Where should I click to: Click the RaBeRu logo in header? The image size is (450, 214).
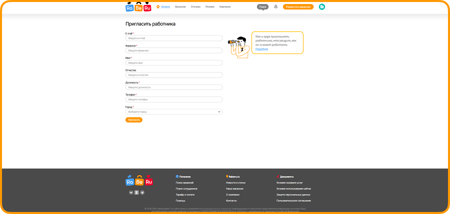138,7
